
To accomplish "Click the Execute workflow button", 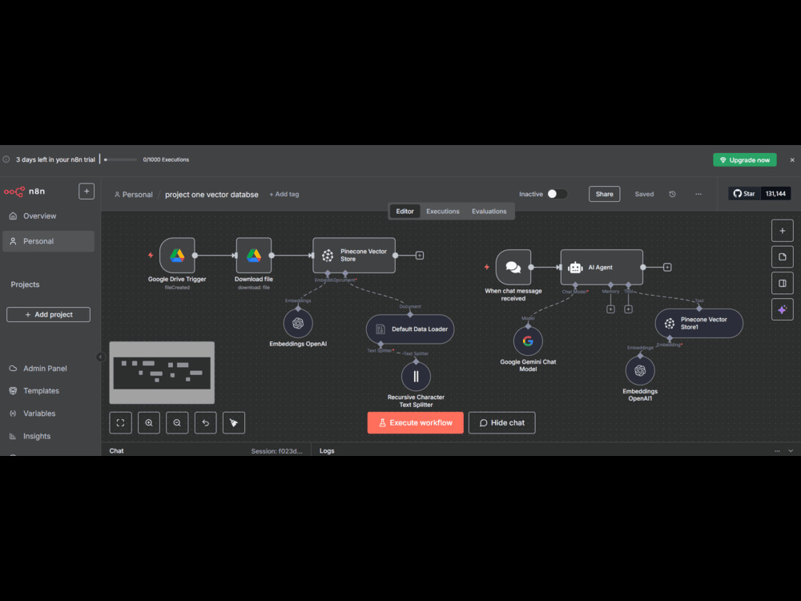I will (x=415, y=422).
